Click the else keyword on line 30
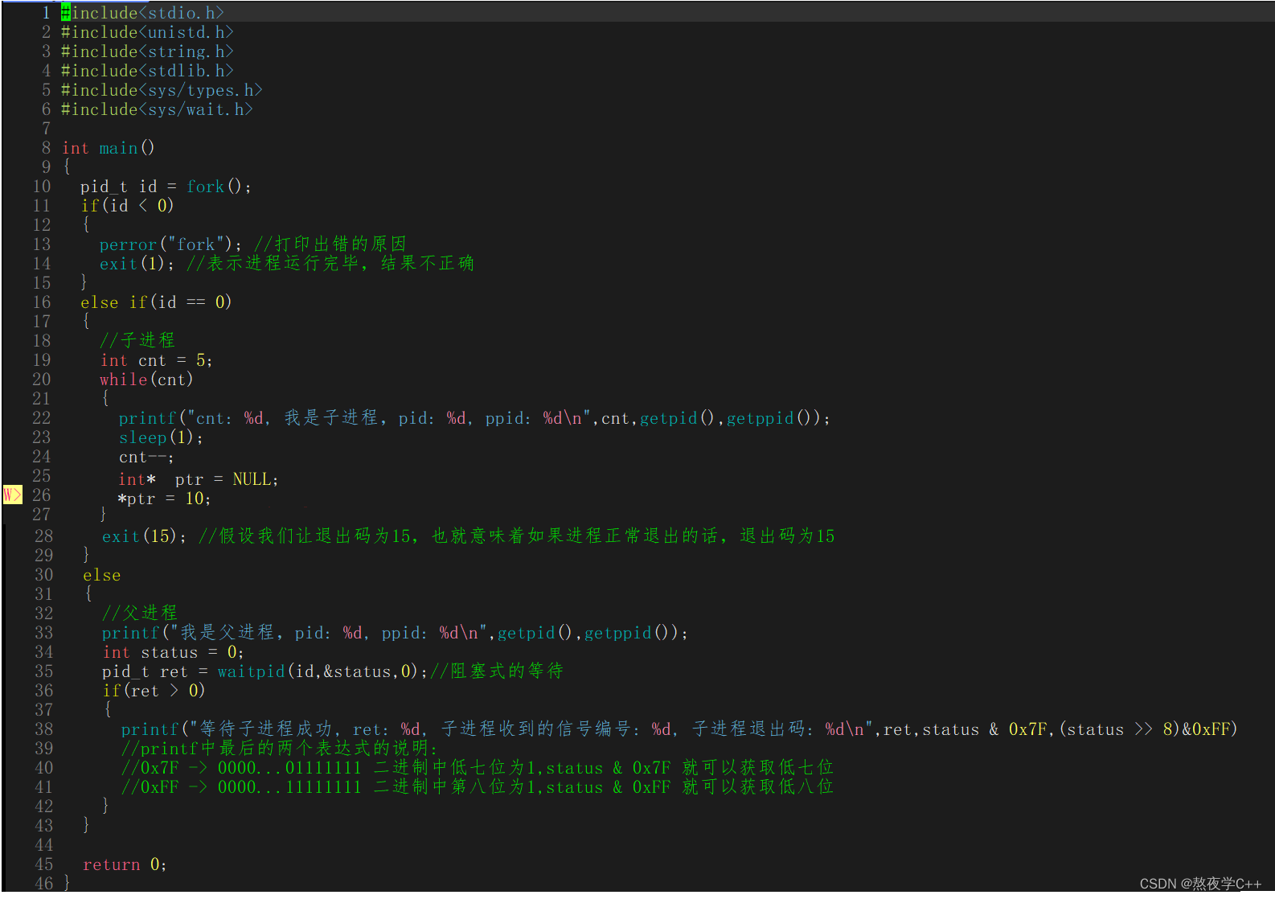Viewport: 1275px width, 899px height. point(102,575)
